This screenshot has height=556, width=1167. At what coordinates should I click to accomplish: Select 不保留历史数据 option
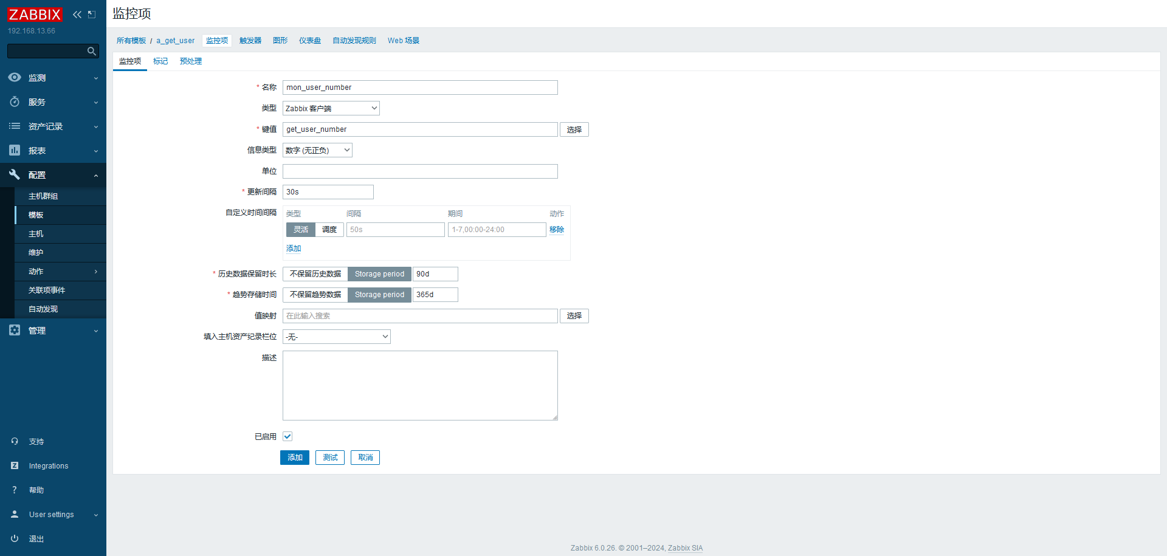tap(315, 274)
